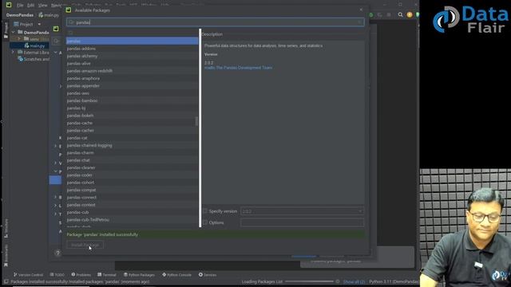The height and width of the screenshot is (287, 511).
Task: Click the orange updates icon in the main toolbar
Action: [410, 14]
